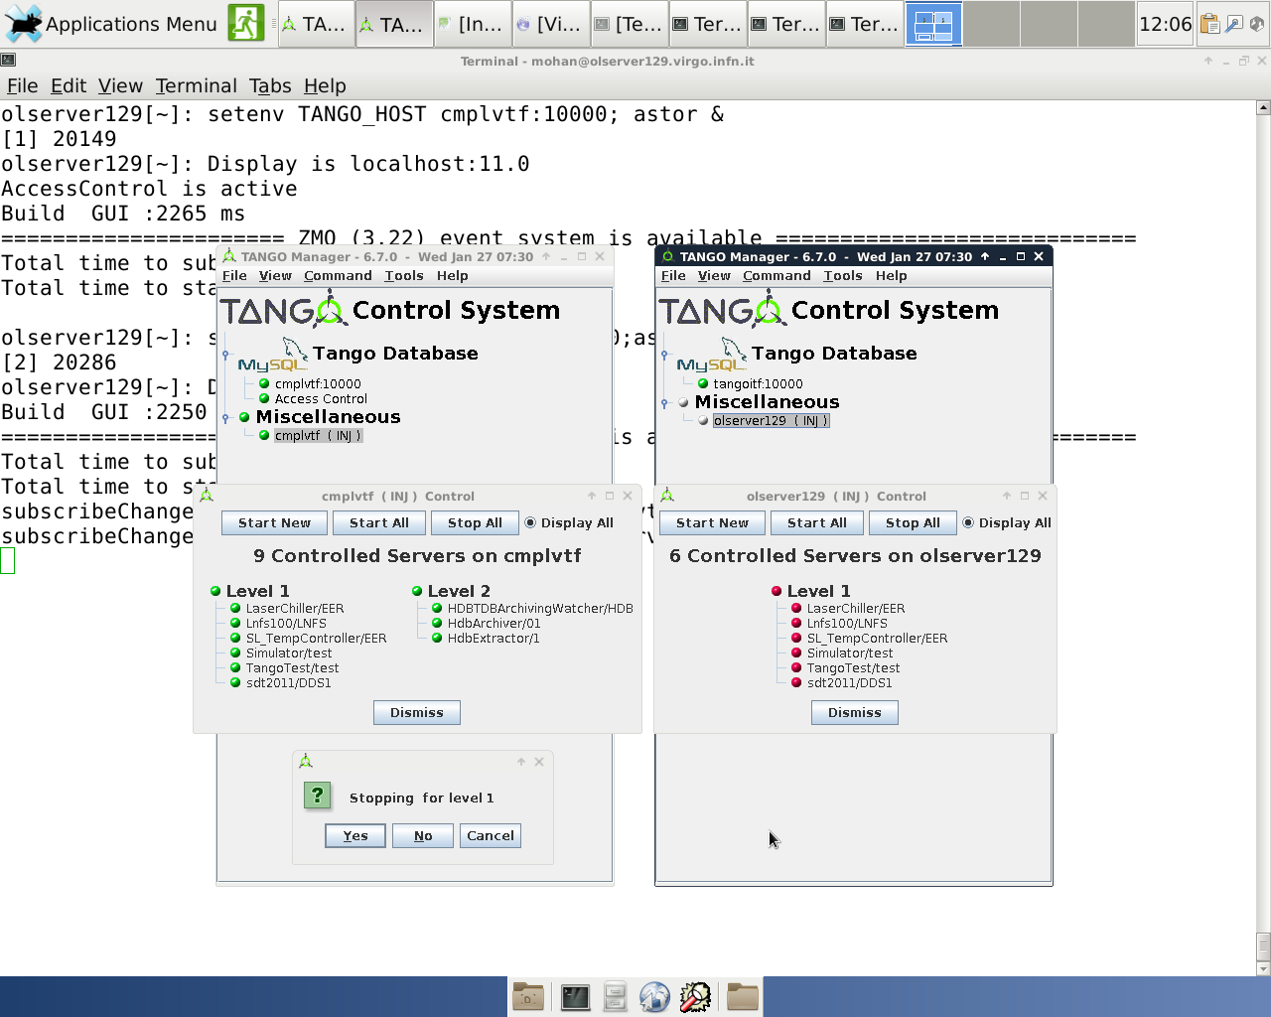
Task: Click green status dot beside Level 2
Action: [x=417, y=591]
